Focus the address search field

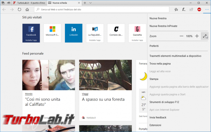click(x=102, y=9)
